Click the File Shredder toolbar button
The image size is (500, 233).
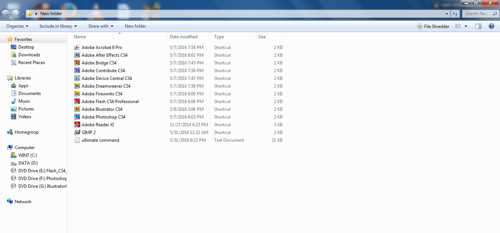(x=433, y=26)
